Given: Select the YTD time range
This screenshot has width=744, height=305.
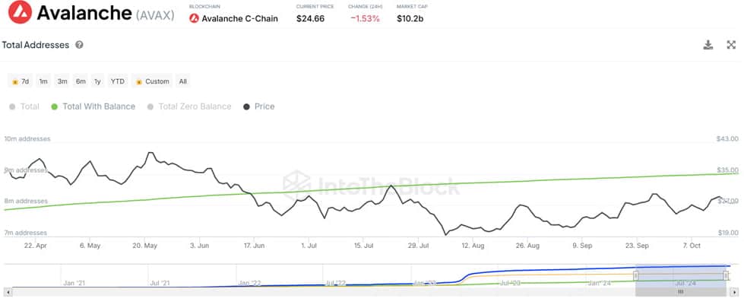Looking at the screenshot, I should pos(118,81).
